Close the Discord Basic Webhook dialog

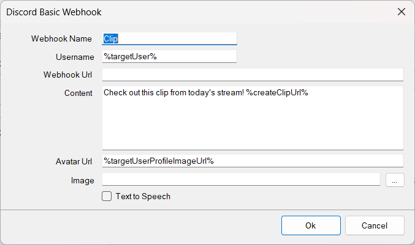pyautogui.click(x=401, y=12)
